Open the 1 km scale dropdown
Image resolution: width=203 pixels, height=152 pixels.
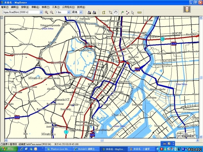69,12
